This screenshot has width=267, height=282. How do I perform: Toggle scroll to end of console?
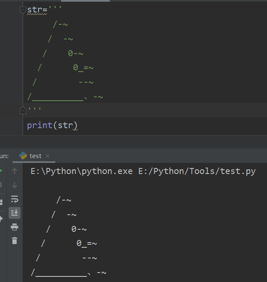pos(15,213)
